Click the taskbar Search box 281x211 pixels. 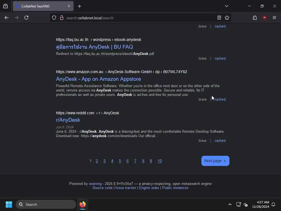click(46, 204)
